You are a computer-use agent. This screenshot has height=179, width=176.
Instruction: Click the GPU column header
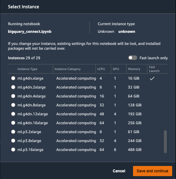116,69
